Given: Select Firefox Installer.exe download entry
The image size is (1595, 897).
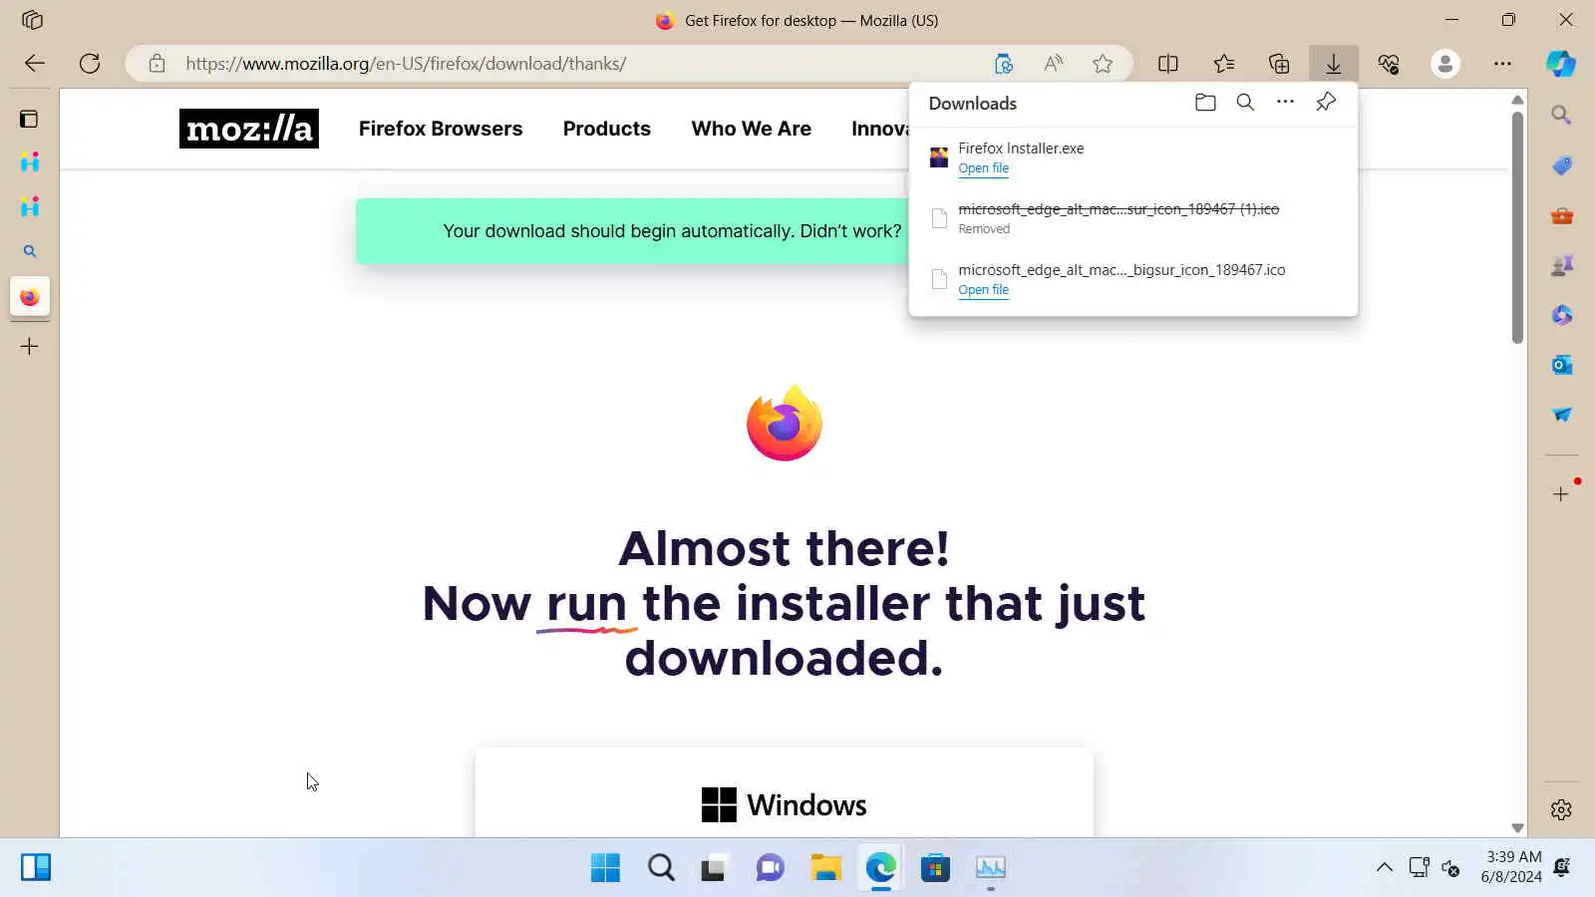Looking at the screenshot, I should pos(1133,157).
